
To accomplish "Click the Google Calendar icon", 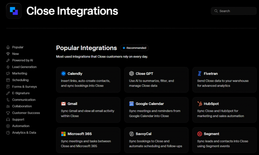I will 132,104.
